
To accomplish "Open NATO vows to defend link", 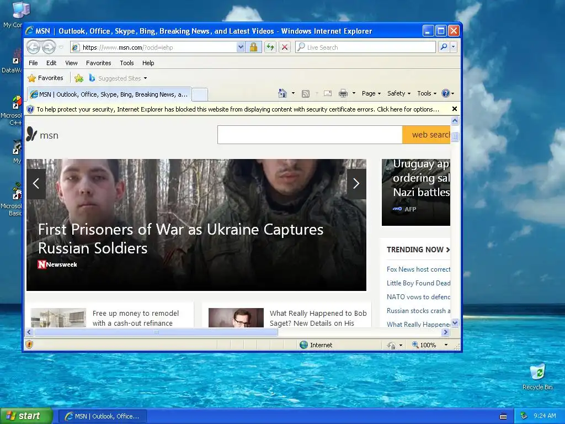I will 418,296.
